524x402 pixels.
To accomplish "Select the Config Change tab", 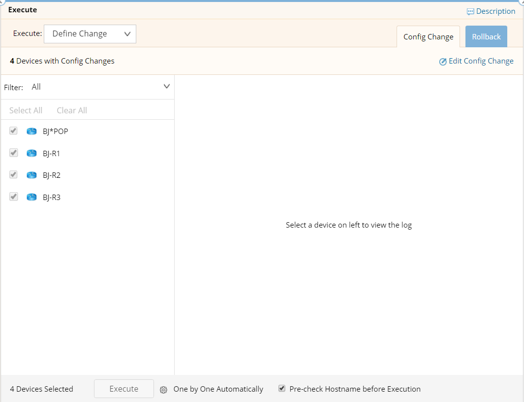I will (428, 37).
